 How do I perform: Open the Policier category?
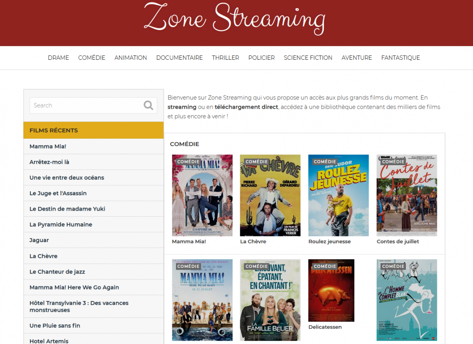point(262,58)
